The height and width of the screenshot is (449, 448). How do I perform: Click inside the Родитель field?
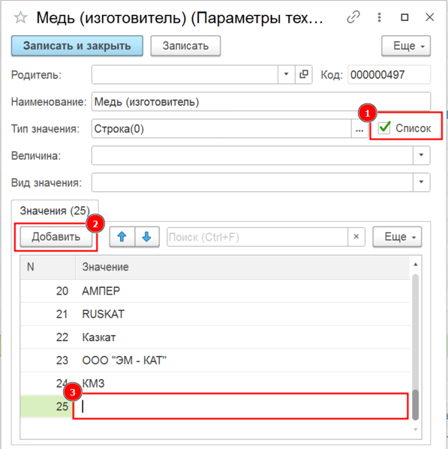pos(185,74)
